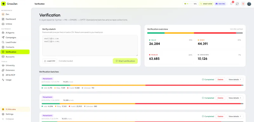Go to the Lead Finder page
254x122 pixels.
click(15, 42)
